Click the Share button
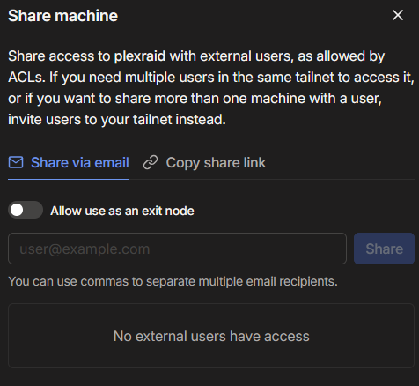The image size is (419, 386). pyautogui.click(x=384, y=249)
